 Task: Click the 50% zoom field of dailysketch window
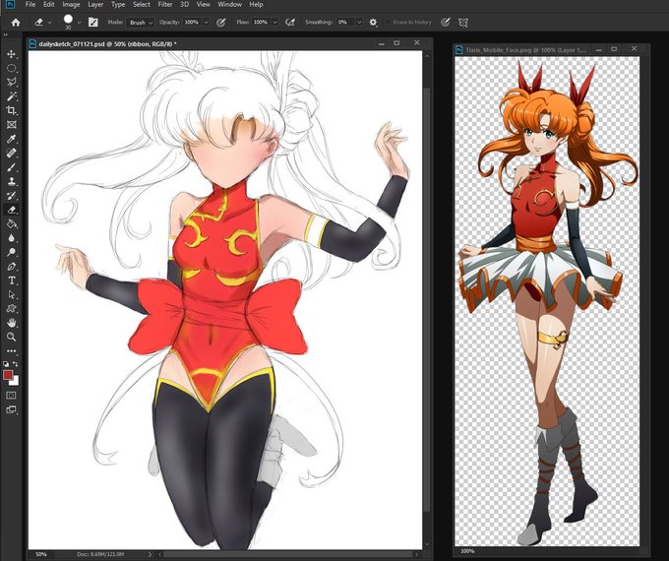click(41, 554)
